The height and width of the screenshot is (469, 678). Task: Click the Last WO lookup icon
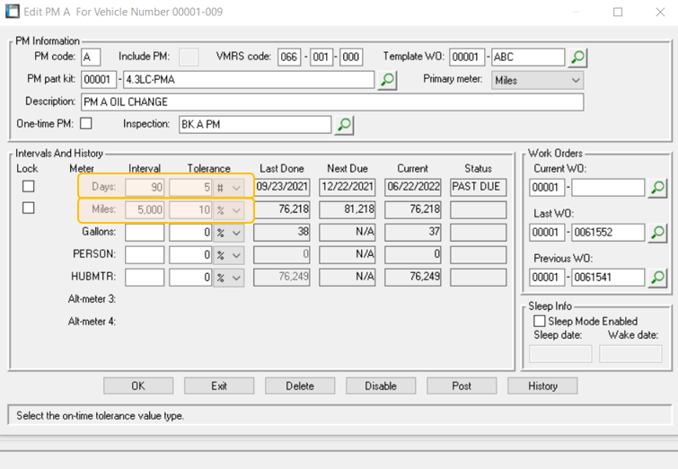click(x=658, y=233)
